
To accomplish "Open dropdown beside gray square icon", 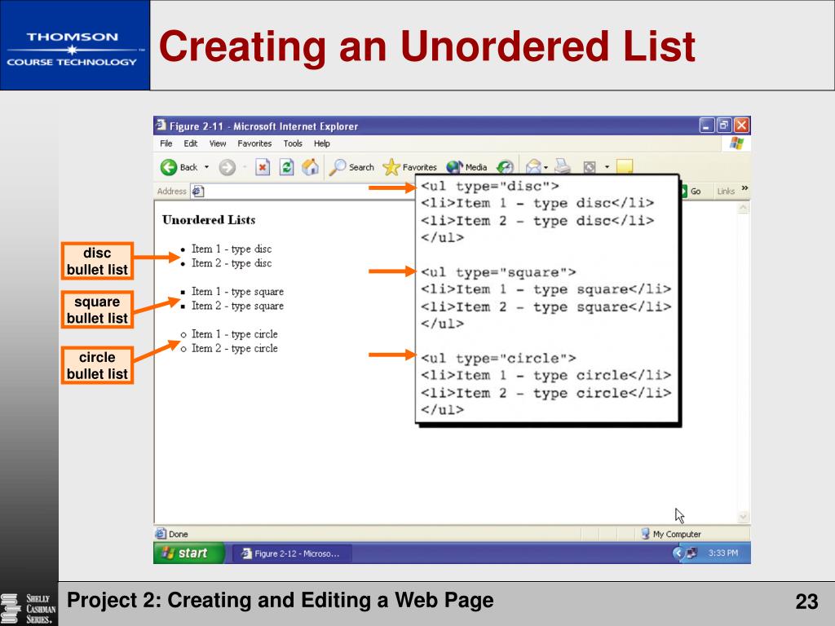I will pyautogui.click(x=607, y=167).
